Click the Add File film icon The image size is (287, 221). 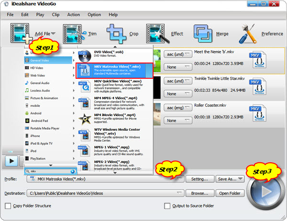click(21, 33)
